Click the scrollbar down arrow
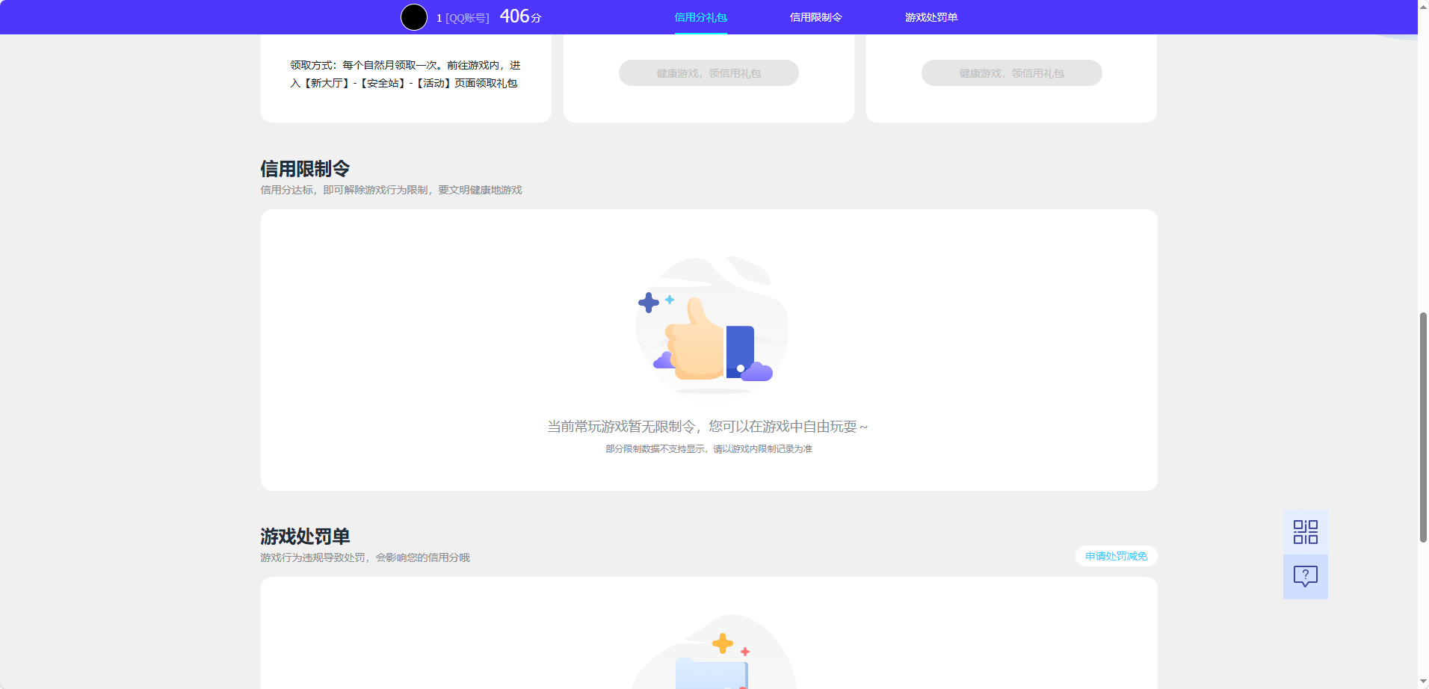 tap(1423, 682)
